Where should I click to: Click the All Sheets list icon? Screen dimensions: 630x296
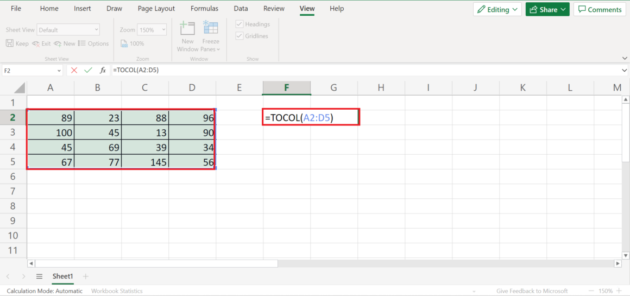39,276
